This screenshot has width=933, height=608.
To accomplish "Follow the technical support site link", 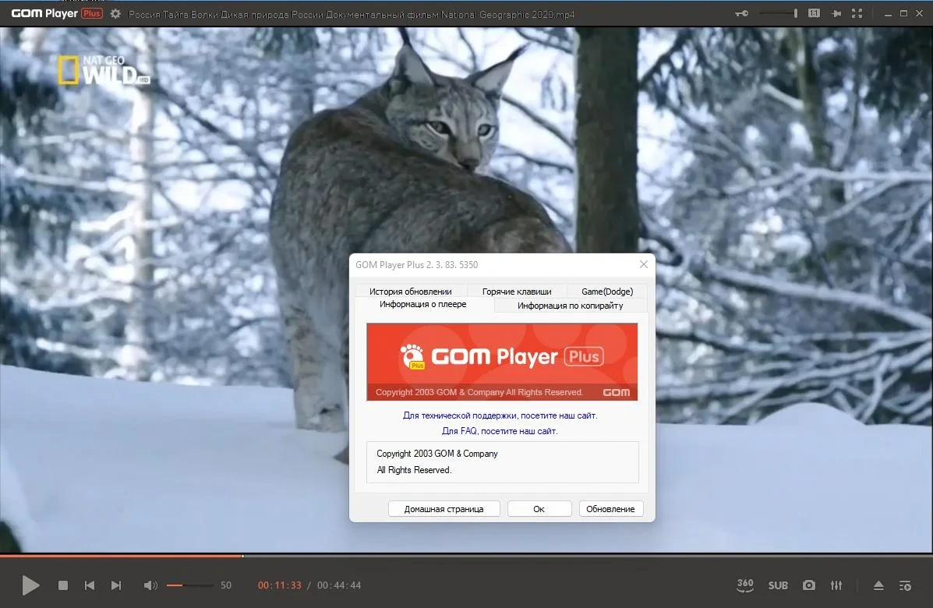I will click(500, 415).
